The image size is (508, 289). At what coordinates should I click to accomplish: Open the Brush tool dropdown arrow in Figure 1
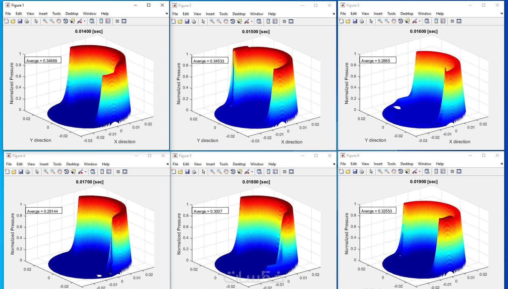[84, 21]
